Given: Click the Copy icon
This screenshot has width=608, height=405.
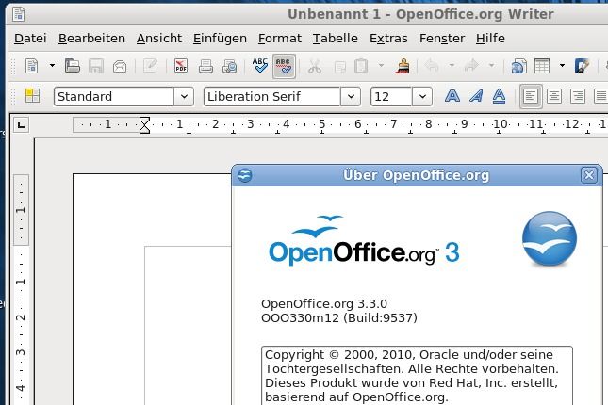Looking at the screenshot, I should click(339, 67).
